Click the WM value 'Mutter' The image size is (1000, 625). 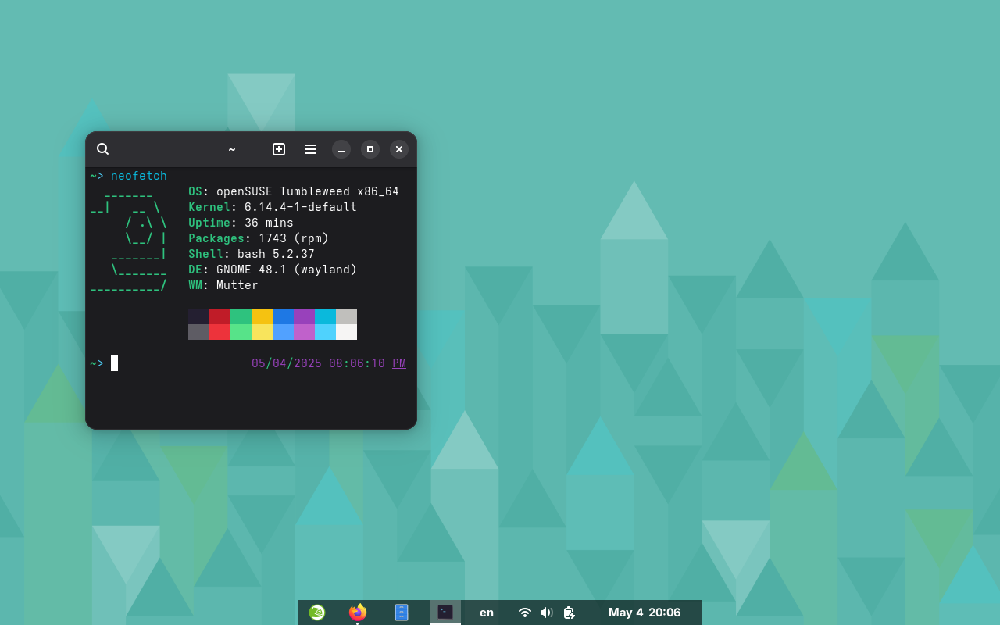(237, 285)
